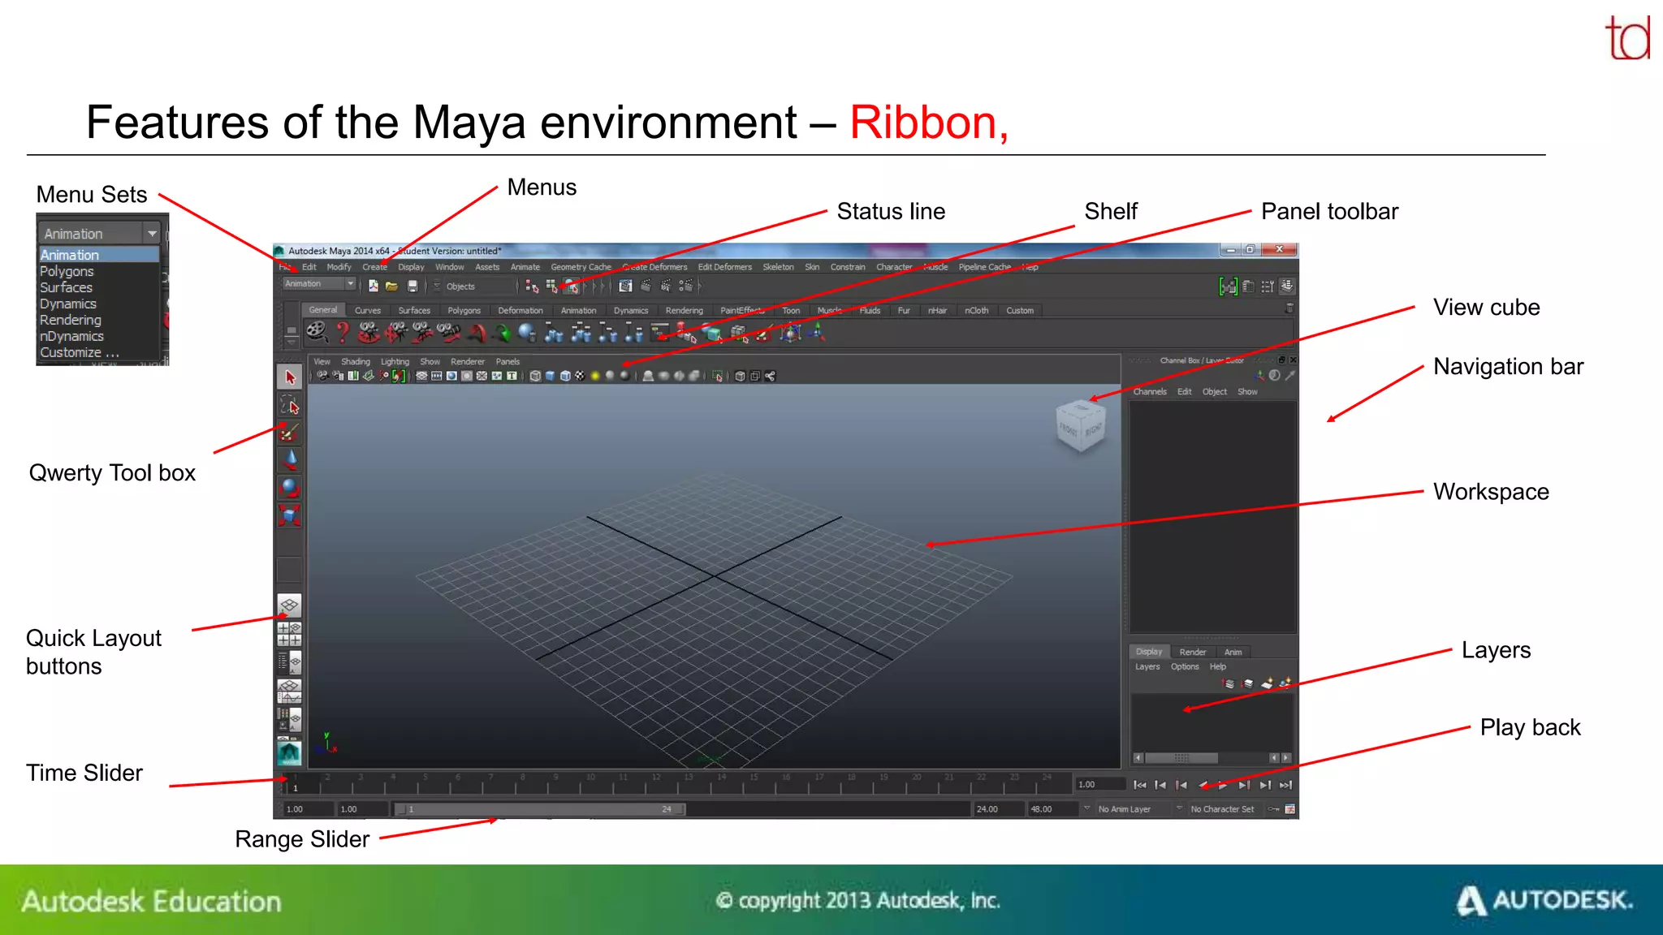1663x935 pixels.
Task: Open the Animation menu set dropdown
Action: tap(350, 284)
